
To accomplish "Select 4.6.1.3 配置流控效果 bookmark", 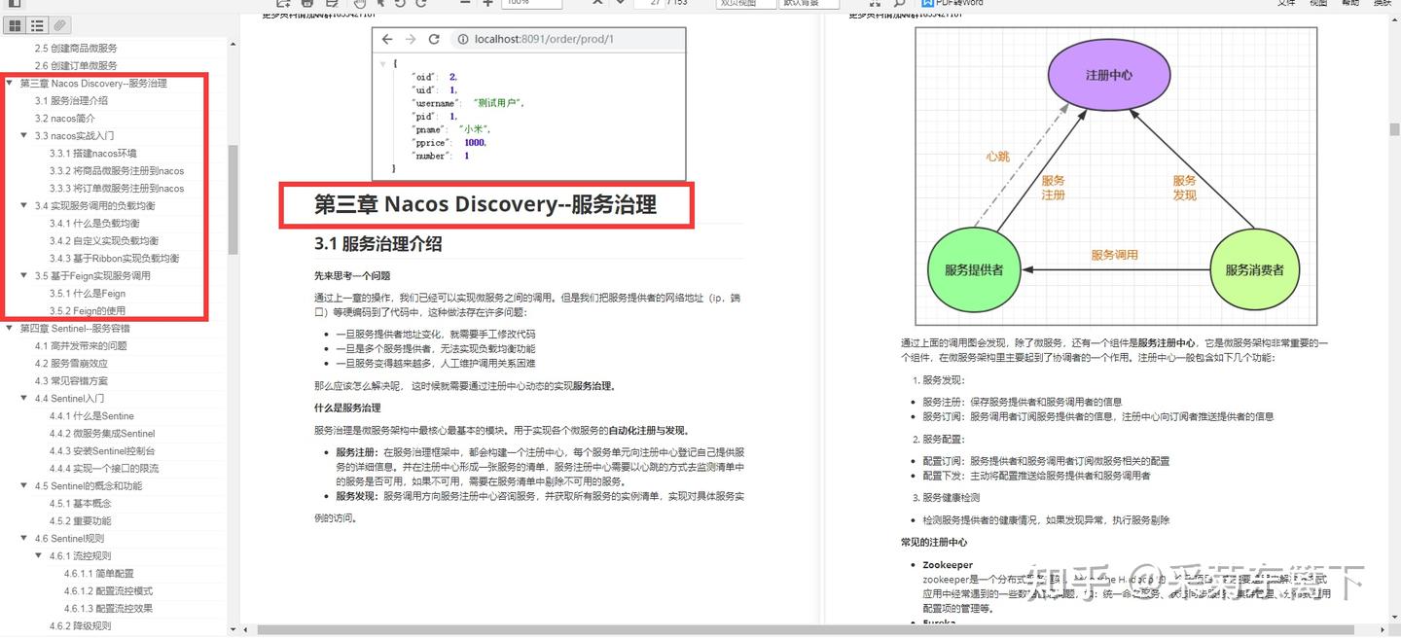I will (x=109, y=609).
